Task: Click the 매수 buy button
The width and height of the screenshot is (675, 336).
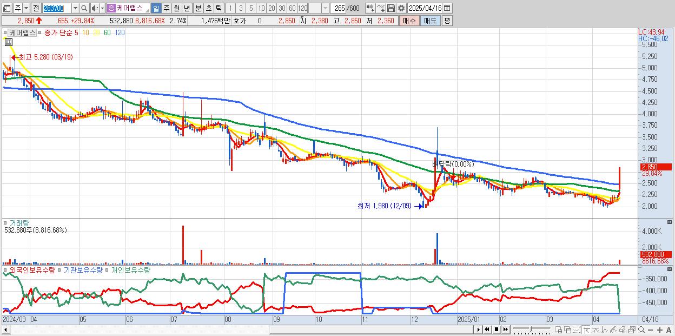Action: 409,21
